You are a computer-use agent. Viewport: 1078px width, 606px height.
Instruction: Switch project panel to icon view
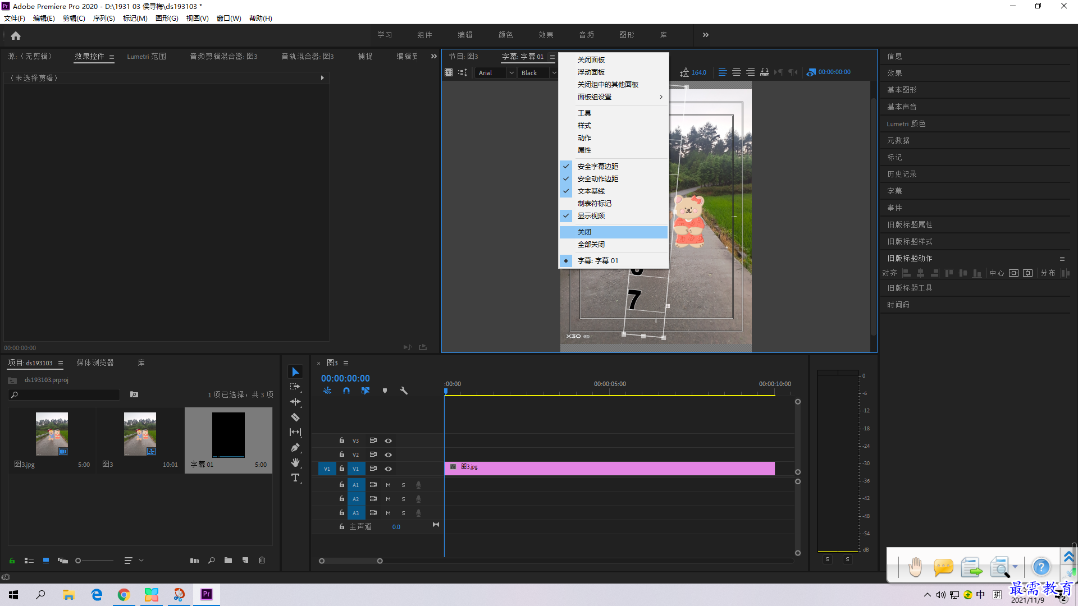click(x=46, y=560)
